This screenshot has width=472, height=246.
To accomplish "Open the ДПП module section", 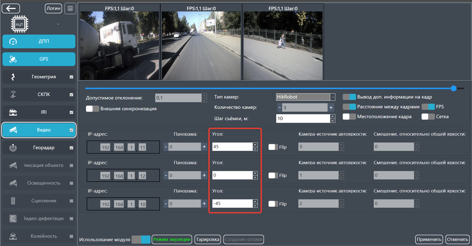I will (x=39, y=41).
